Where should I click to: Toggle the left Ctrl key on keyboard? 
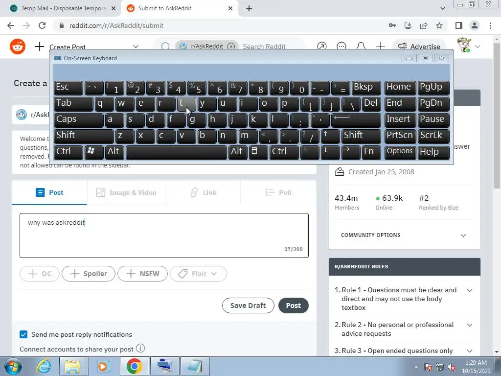click(68, 153)
